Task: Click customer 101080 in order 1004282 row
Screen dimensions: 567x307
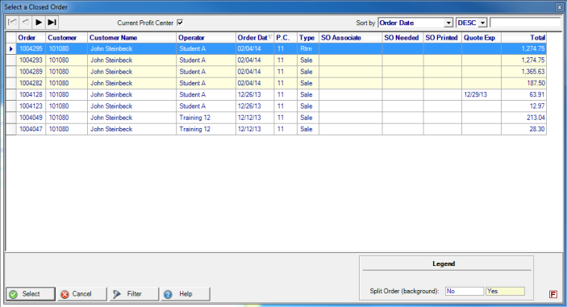Action: pyautogui.click(x=66, y=84)
